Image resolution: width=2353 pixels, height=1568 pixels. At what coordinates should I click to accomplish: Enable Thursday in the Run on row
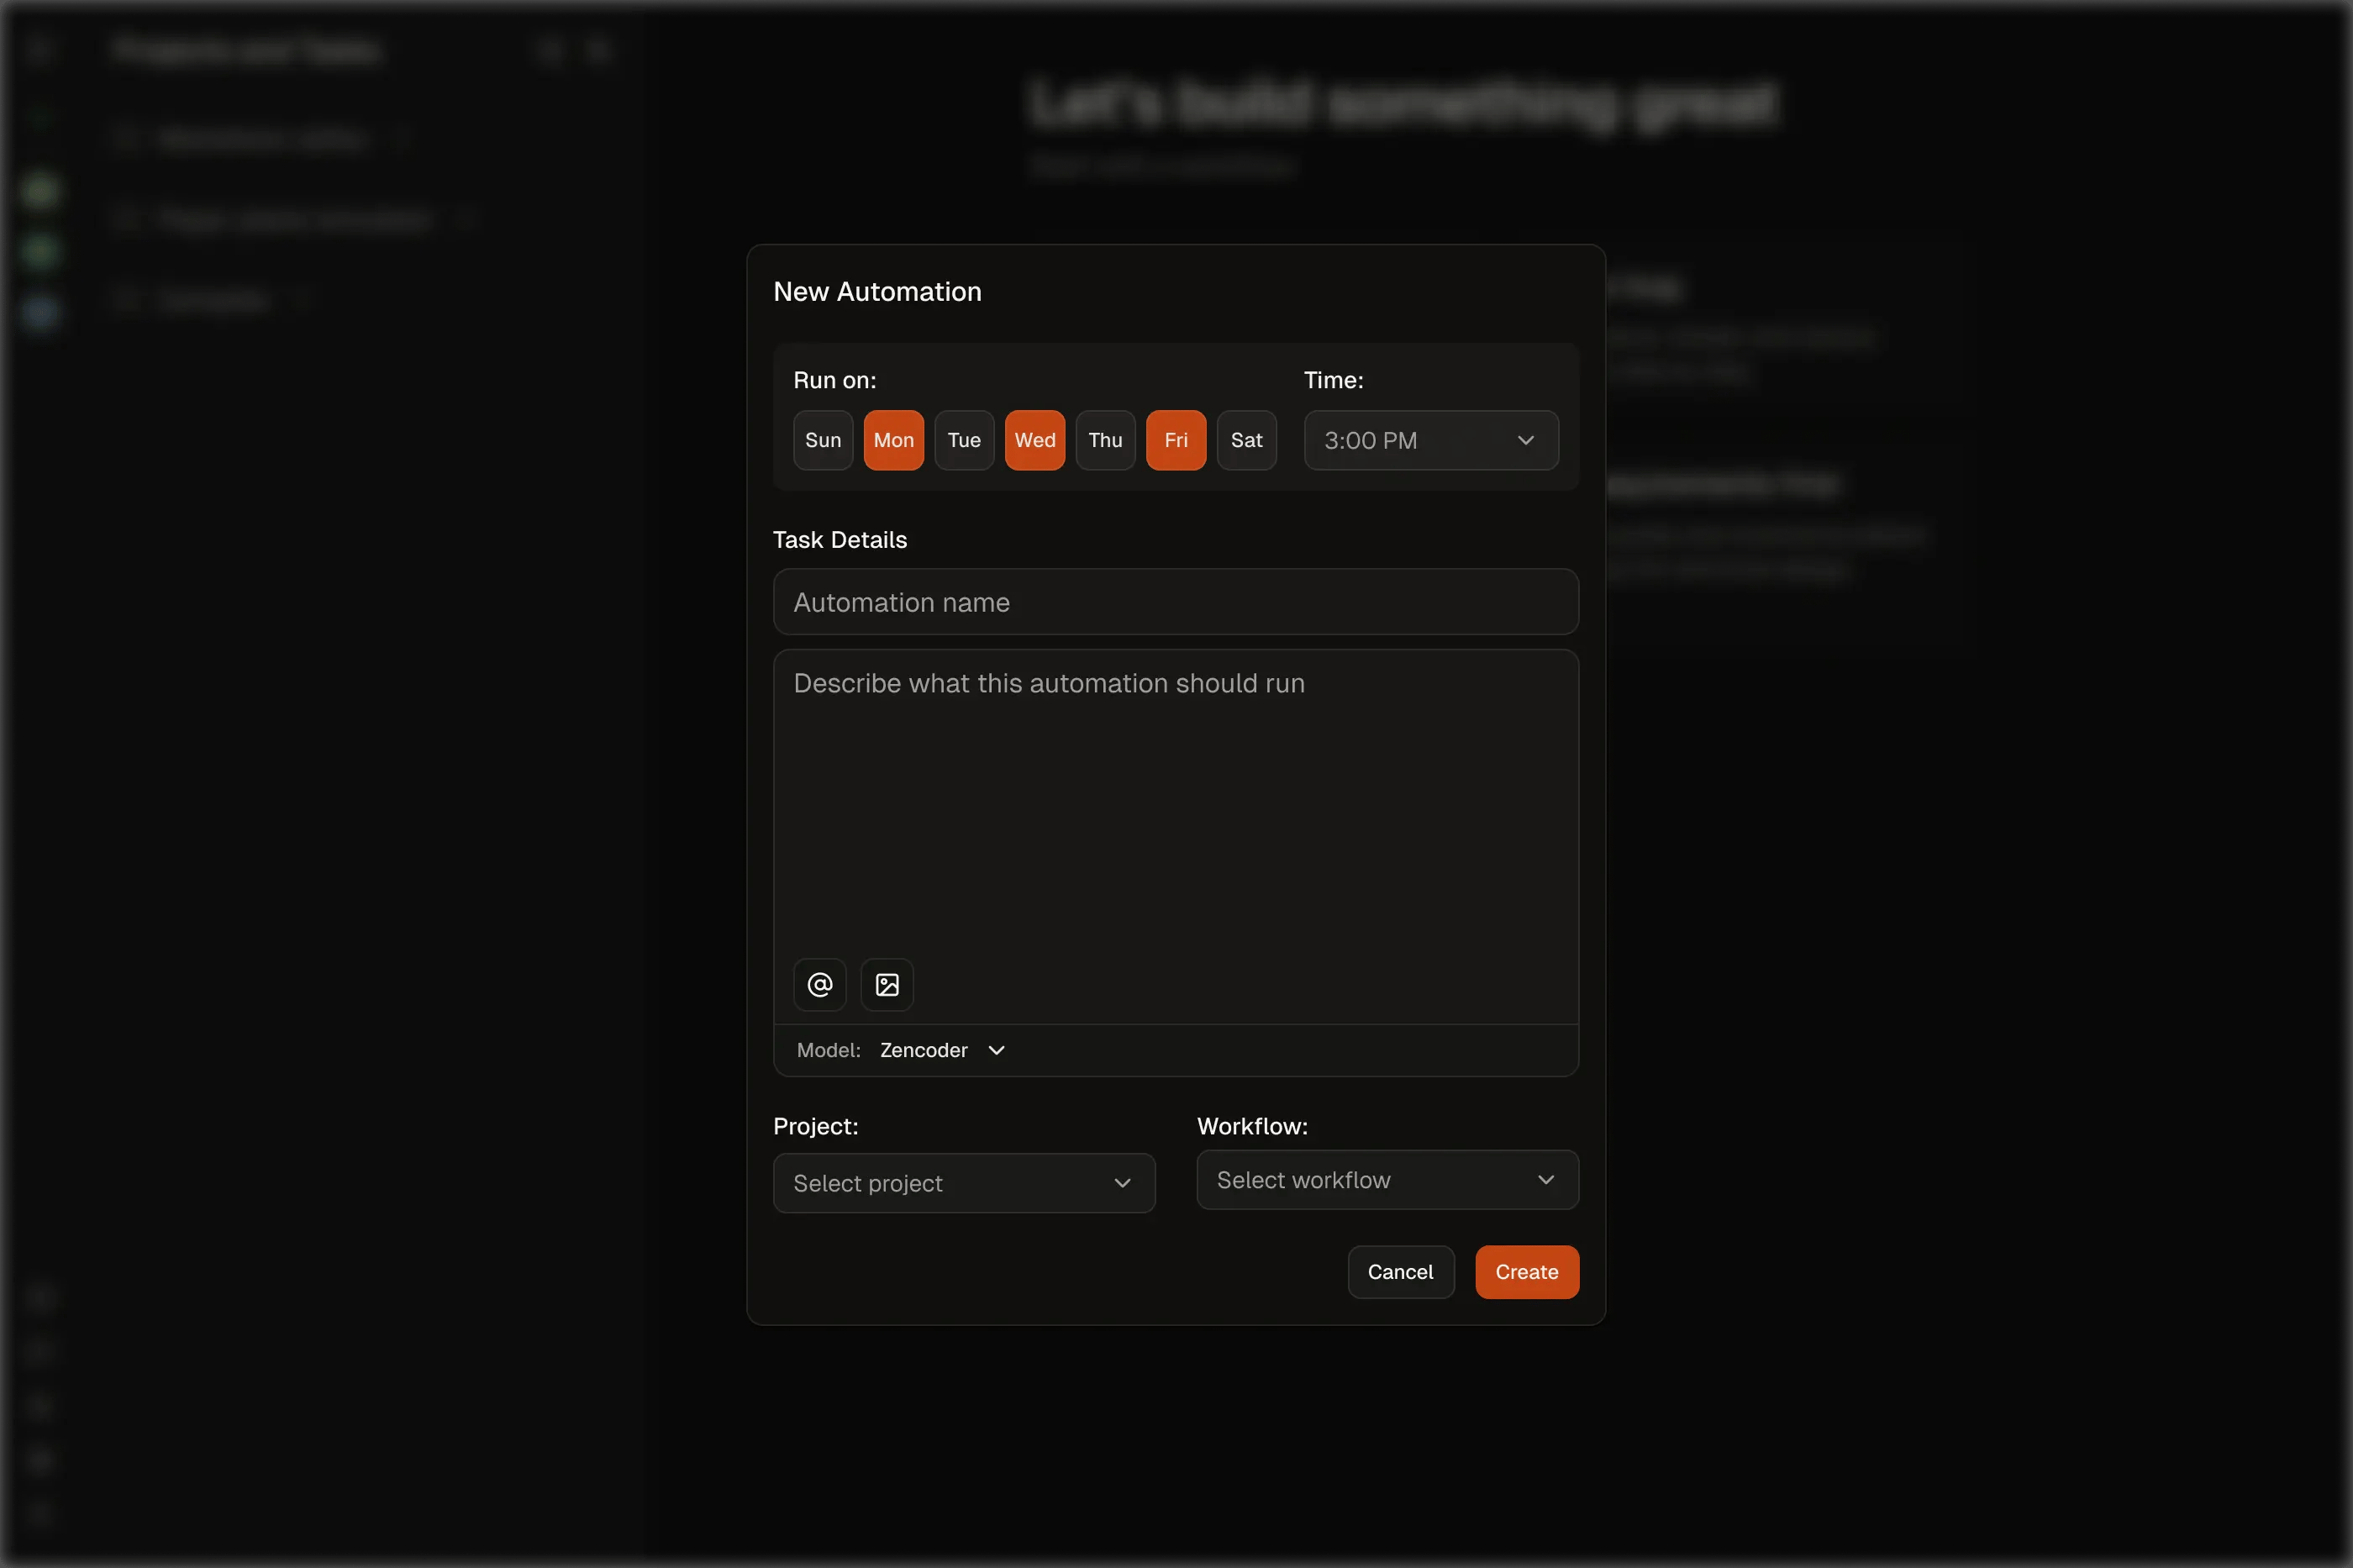click(1105, 440)
